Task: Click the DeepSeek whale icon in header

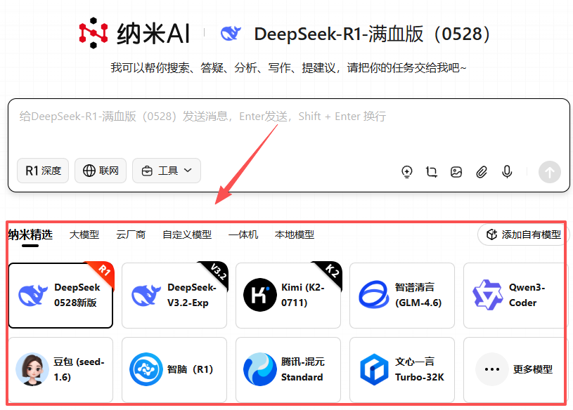Action: [x=231, y=34]
